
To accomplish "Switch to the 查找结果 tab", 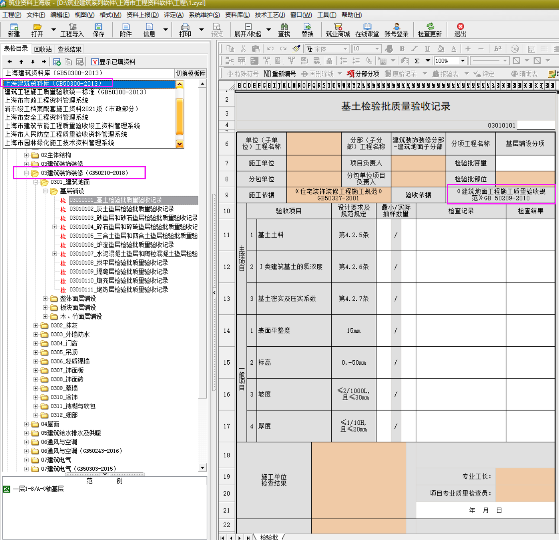I will pos(70,49).
